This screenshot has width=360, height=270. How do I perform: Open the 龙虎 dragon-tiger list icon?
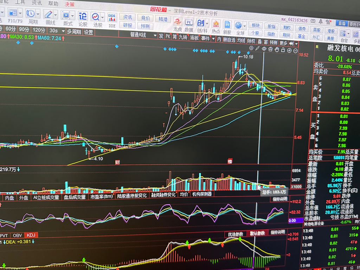(x=177, y=22)
